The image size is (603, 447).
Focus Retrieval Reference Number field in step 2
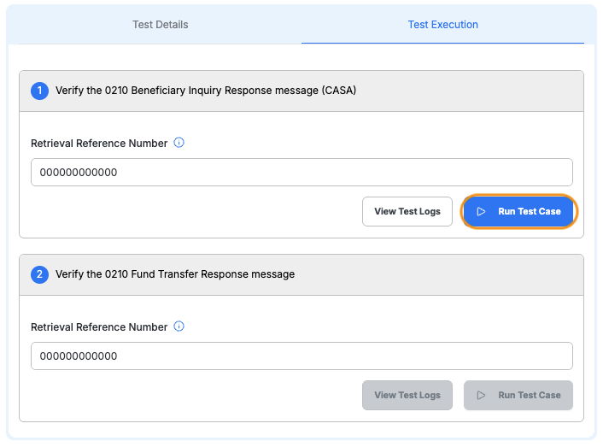(x=301, y=356)
